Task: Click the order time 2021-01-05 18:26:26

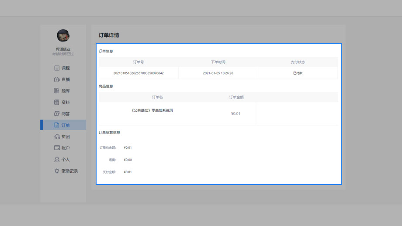Action: pos(218,73)
